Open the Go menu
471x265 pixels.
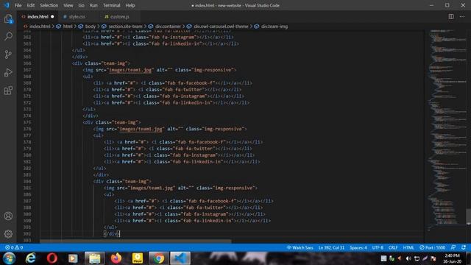(81, 5)
